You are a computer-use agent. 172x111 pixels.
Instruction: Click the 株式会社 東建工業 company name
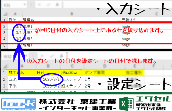pos(77,102)
